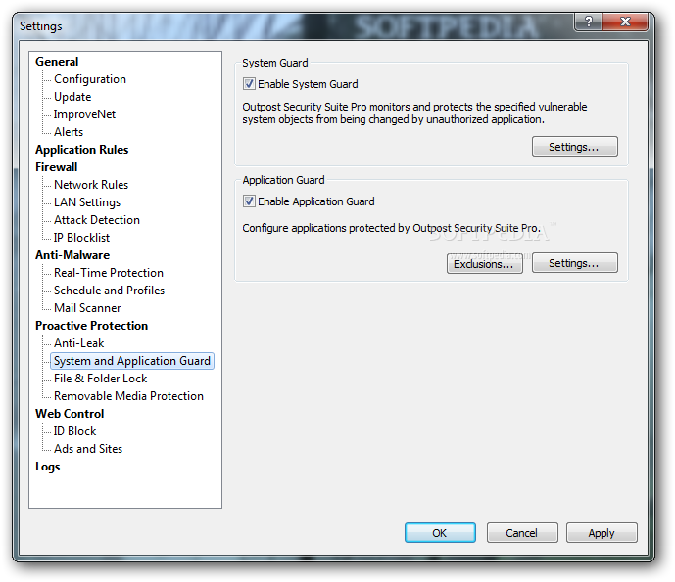Go to ImproveNet settings

coord(84,114)
